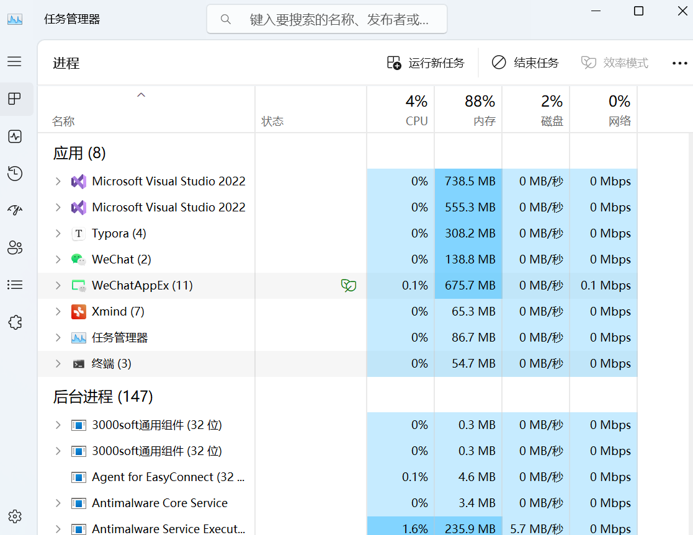693x535 pixels.
Task: Click the WeChat (2) app icon
Action: tap(79, 259)
